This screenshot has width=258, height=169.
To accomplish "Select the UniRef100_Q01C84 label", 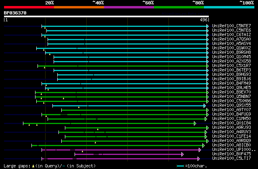I will [231, 123].
